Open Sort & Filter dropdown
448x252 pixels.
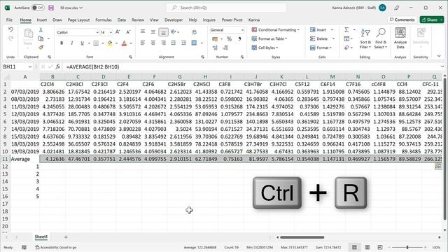[x=365, y=39]
